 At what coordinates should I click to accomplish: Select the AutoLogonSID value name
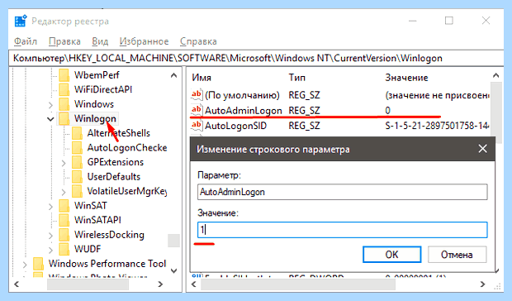click(235, 126)
